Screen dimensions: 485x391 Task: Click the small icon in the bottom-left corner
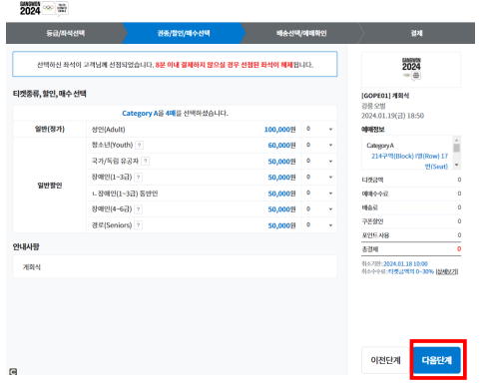[x=13, y=371]
